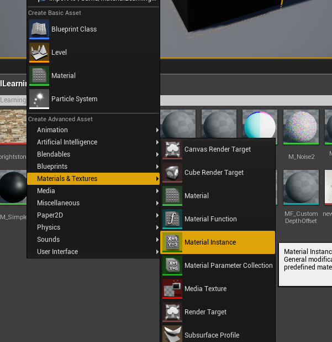Select Materials & Textures menu entry
332x342 pixels.
93,179
